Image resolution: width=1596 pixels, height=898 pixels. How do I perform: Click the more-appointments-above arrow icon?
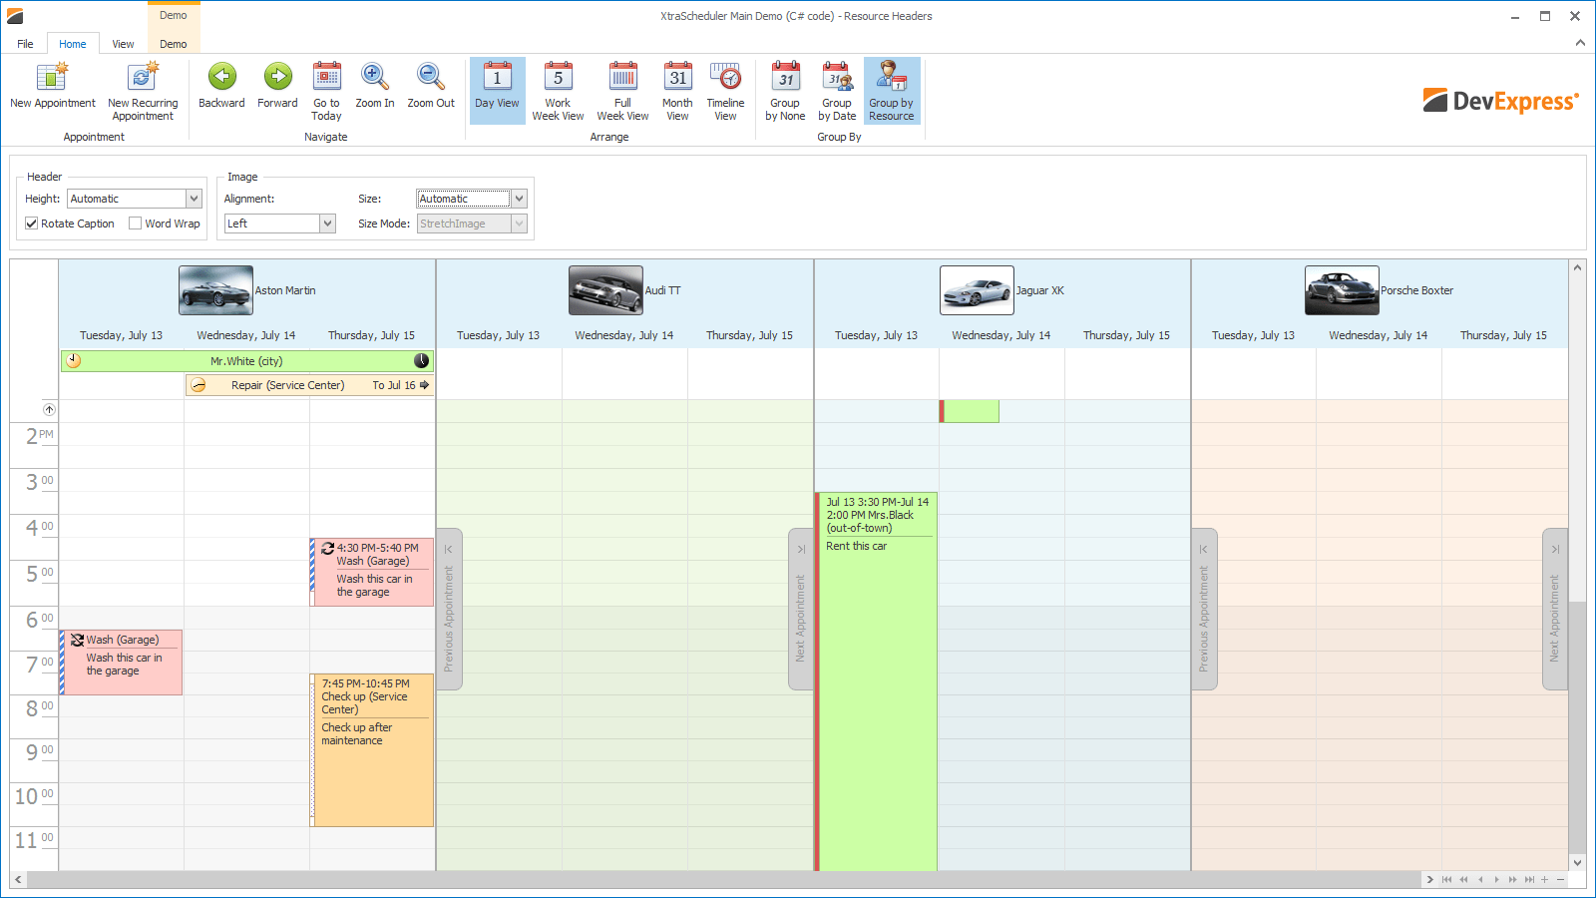tap(49, 410)
